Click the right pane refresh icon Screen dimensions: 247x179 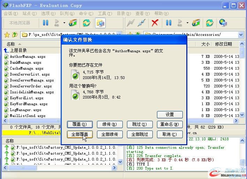(x=209, y=23)
